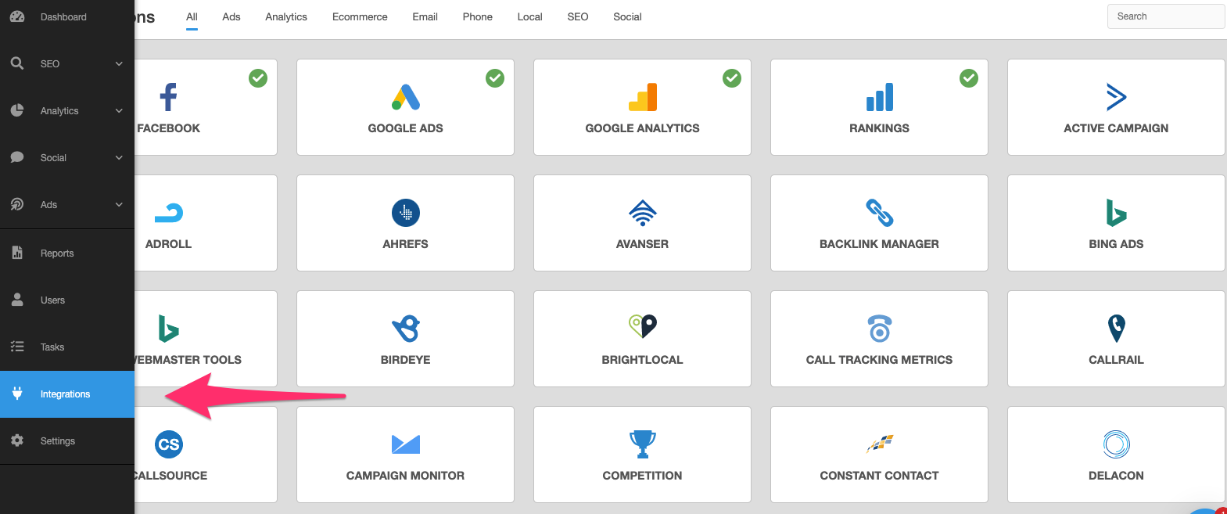Click the AdRoll logo icon
The height and width of the screenshot is (514, 1227).
pyautogui.click(x=169, y=213)
